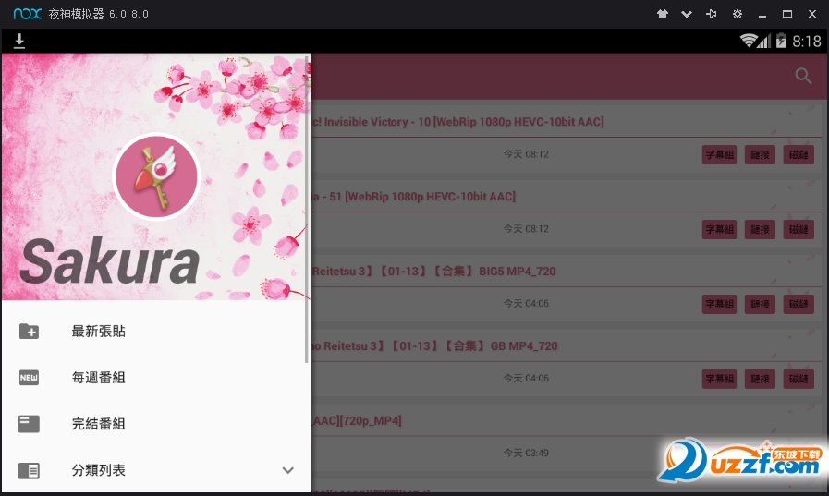This screenshot has width=829, height=496.
Task: Click 鏈接 for Invisible Victory - 10
Action: point(760,155)
